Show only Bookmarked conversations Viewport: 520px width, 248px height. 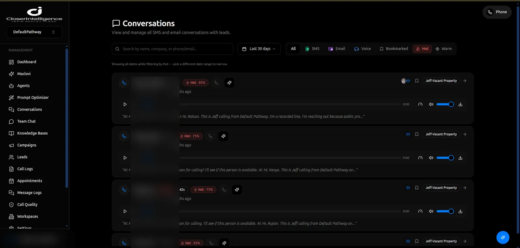point(394,49)
